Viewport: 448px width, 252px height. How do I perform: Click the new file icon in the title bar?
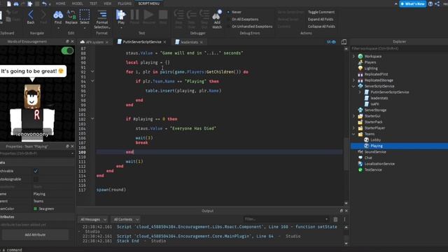[9, 3]
